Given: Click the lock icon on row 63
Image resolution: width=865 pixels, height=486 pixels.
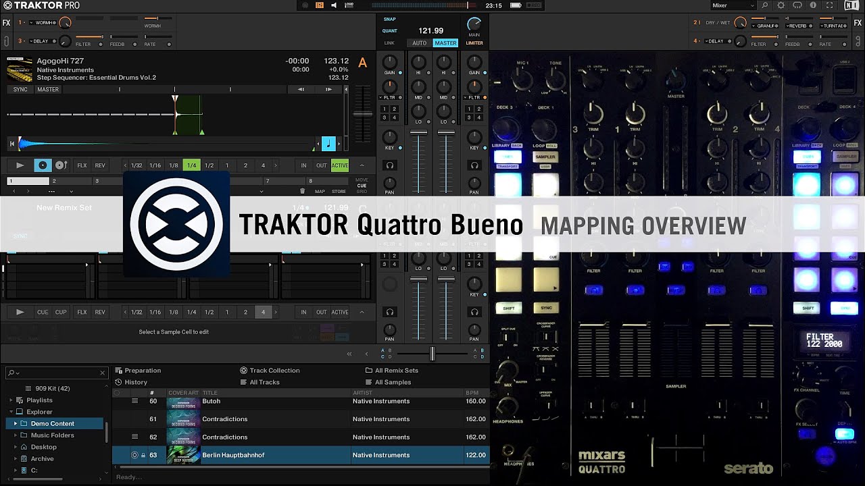Looking at the screenshot, I should click(x=143, y=456).
